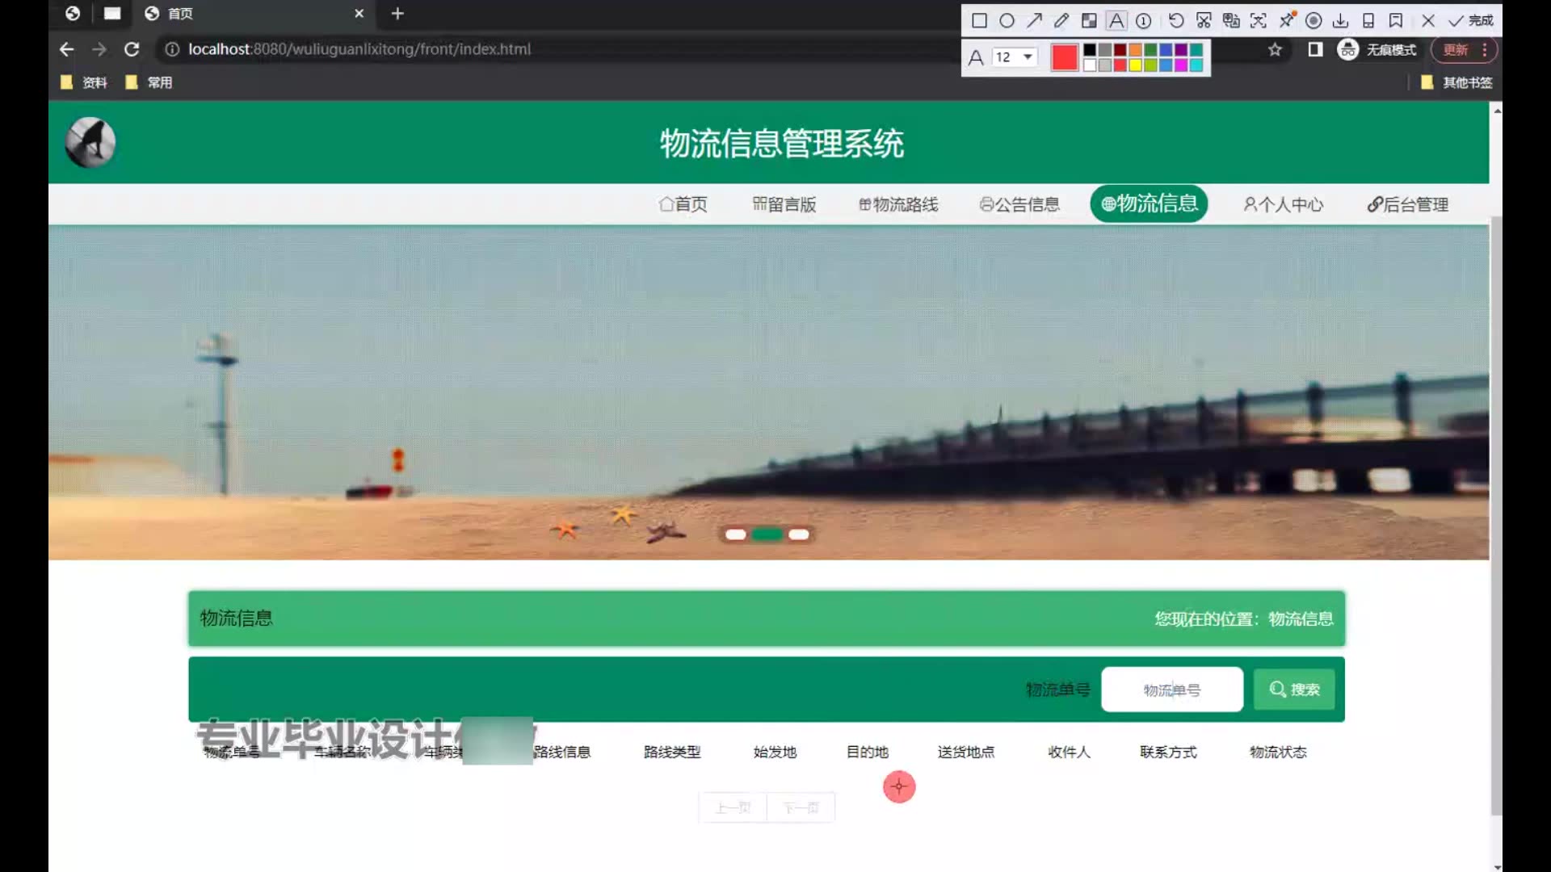The image size is (1551, 872).
Task: Select the pencil freehand tool
Action: click(1061, 21)
